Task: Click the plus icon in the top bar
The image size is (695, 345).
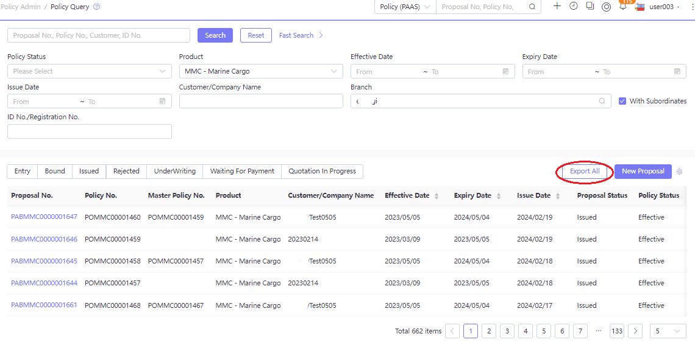Action: 557,6
